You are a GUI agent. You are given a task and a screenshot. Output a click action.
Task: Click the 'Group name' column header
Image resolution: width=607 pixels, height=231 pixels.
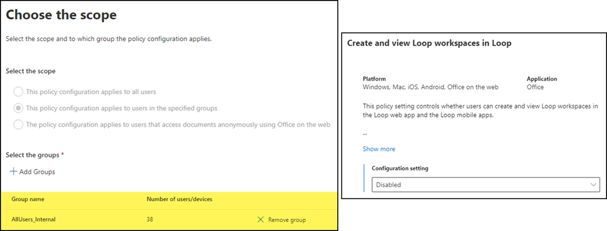[28, 199]
